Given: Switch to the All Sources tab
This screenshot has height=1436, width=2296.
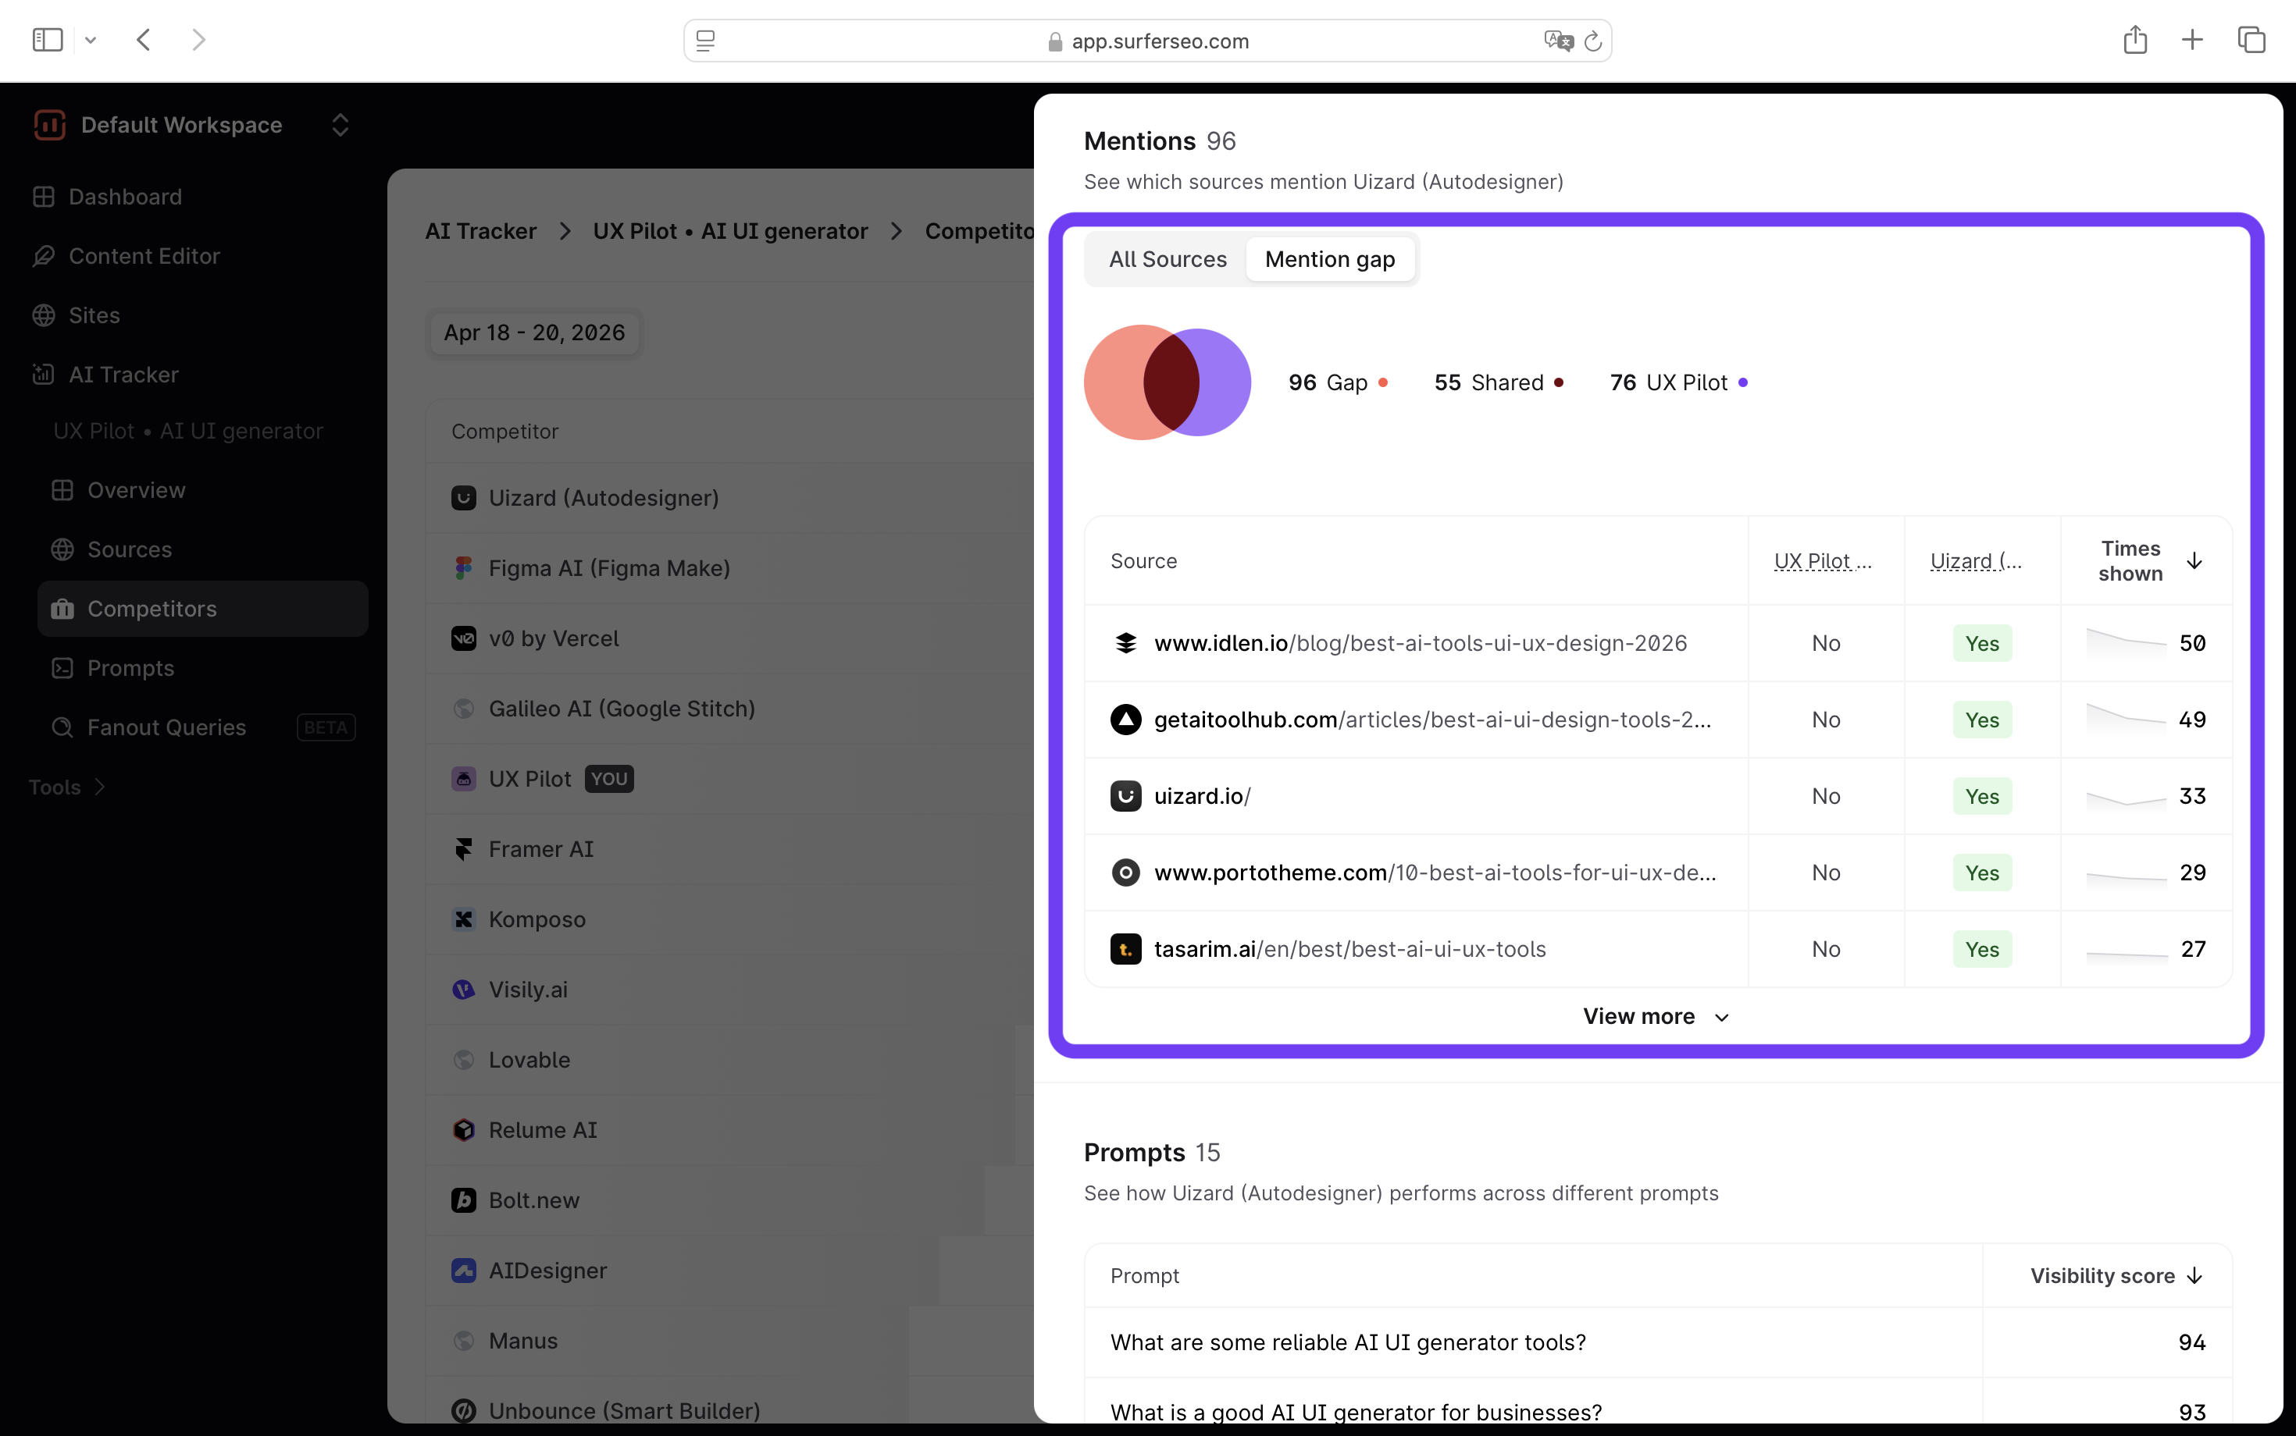Looking at the screenshot, I should [1167, 259].
